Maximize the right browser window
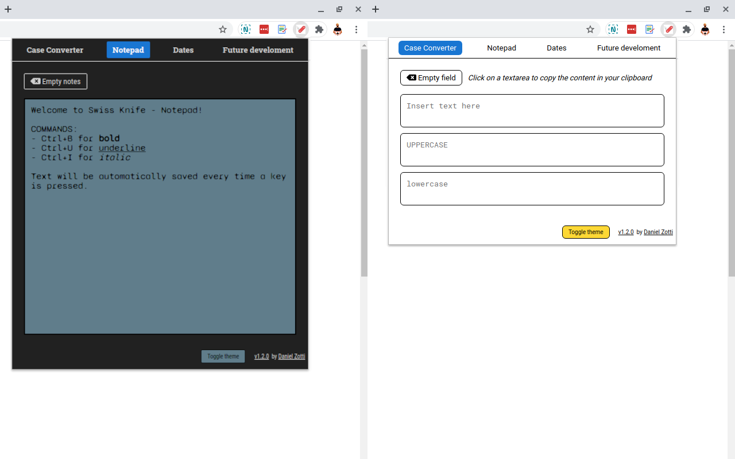 click(707, 9)
